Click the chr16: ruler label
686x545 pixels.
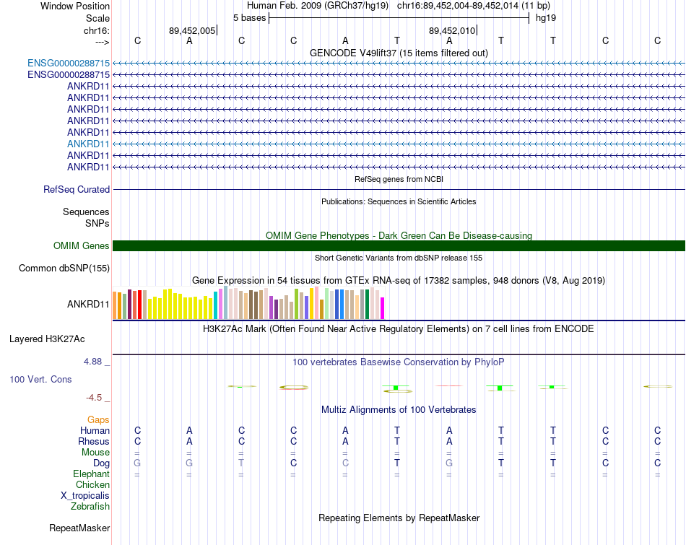tap(97, 30)
